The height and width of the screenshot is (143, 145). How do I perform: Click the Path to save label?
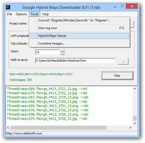[x=19, y=60]
